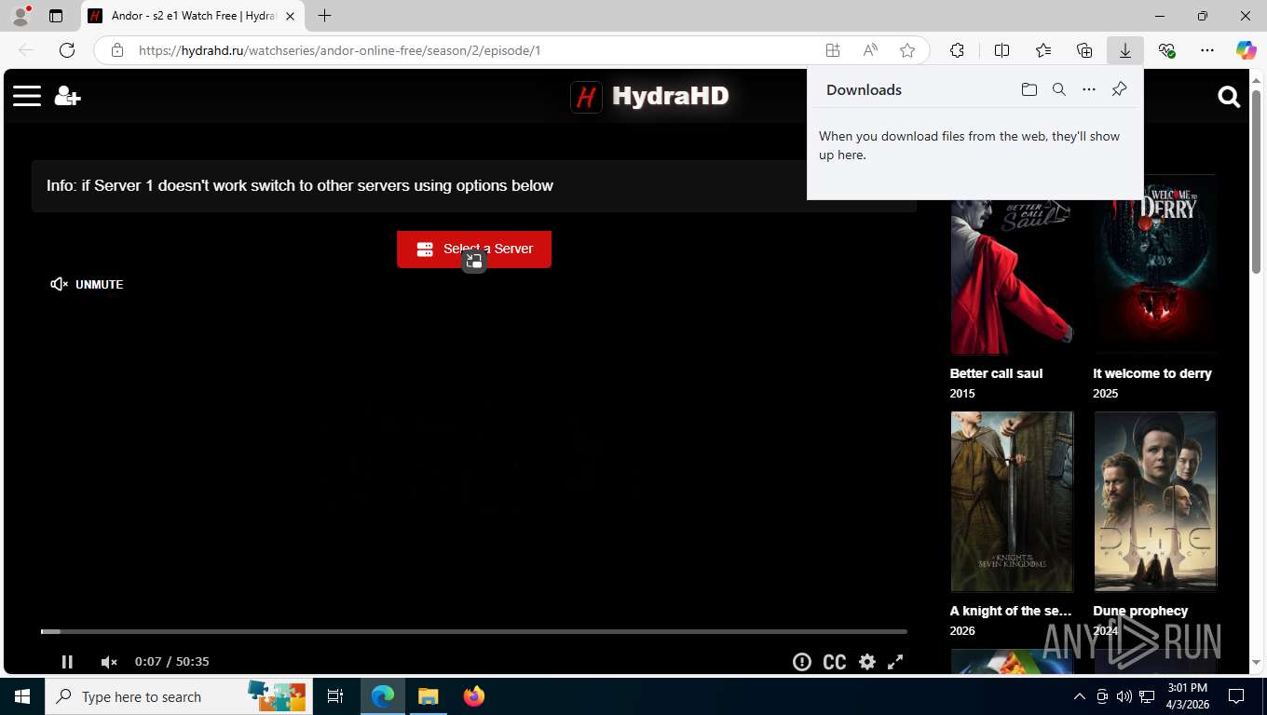Open a new tab
This screenshot has height=715, width=1267.
[324, 16]
